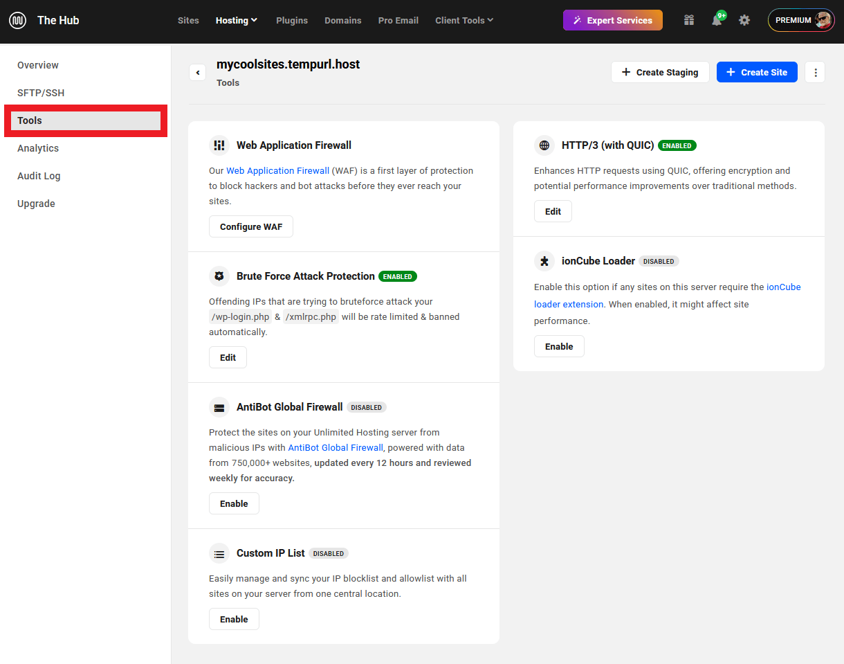Enable Custom IP List
The image size is (844, 664).
coord(234,619)
